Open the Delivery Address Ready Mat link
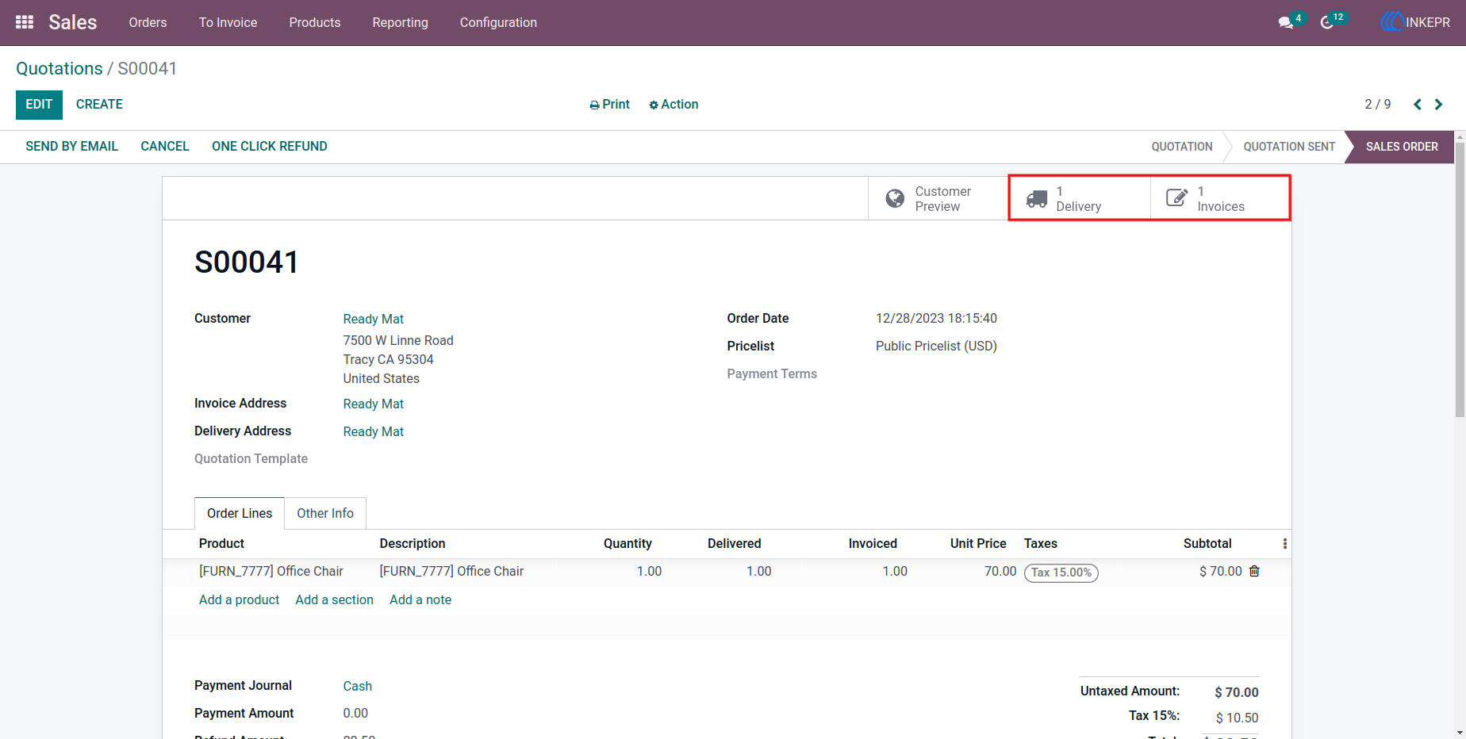 (374, 431)
